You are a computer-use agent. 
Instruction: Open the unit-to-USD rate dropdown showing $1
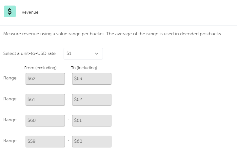click(x=83, y=54)
